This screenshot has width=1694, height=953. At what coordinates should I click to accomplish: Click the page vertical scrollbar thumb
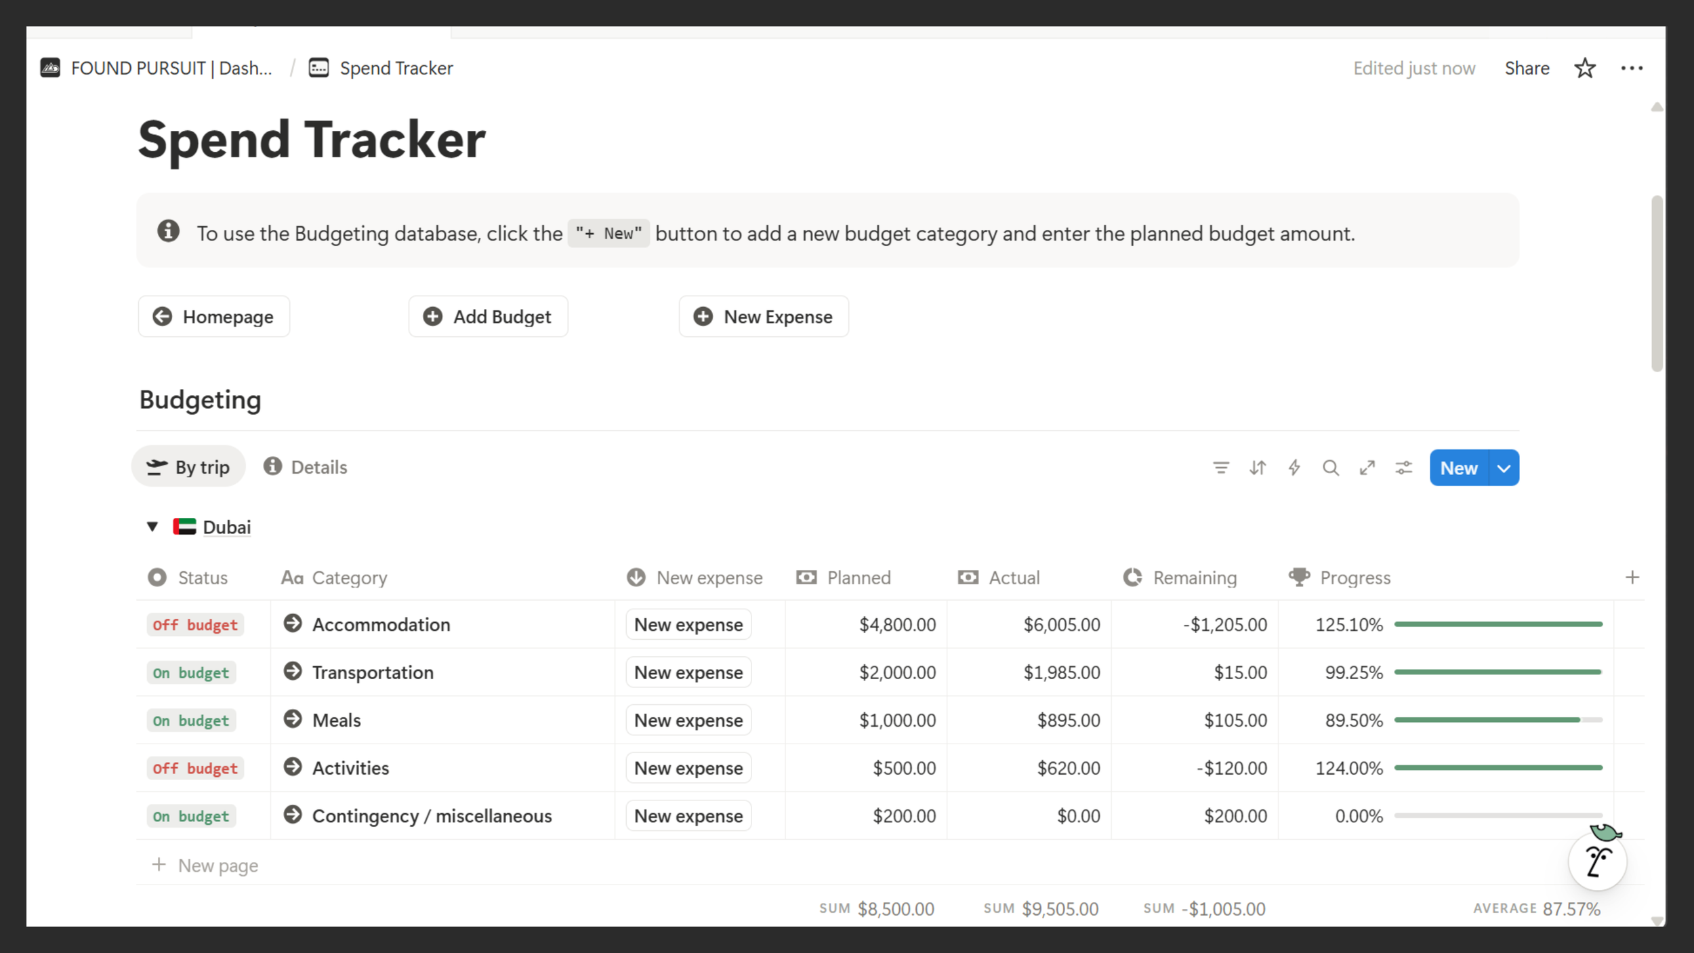[1657, 285]
